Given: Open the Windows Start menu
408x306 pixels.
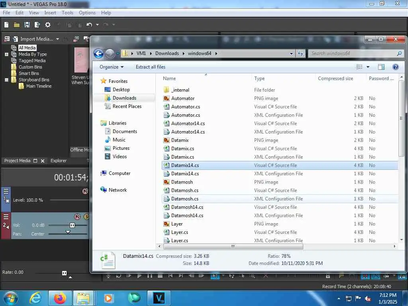Looking at the screenshot, I should click(10, 298).
